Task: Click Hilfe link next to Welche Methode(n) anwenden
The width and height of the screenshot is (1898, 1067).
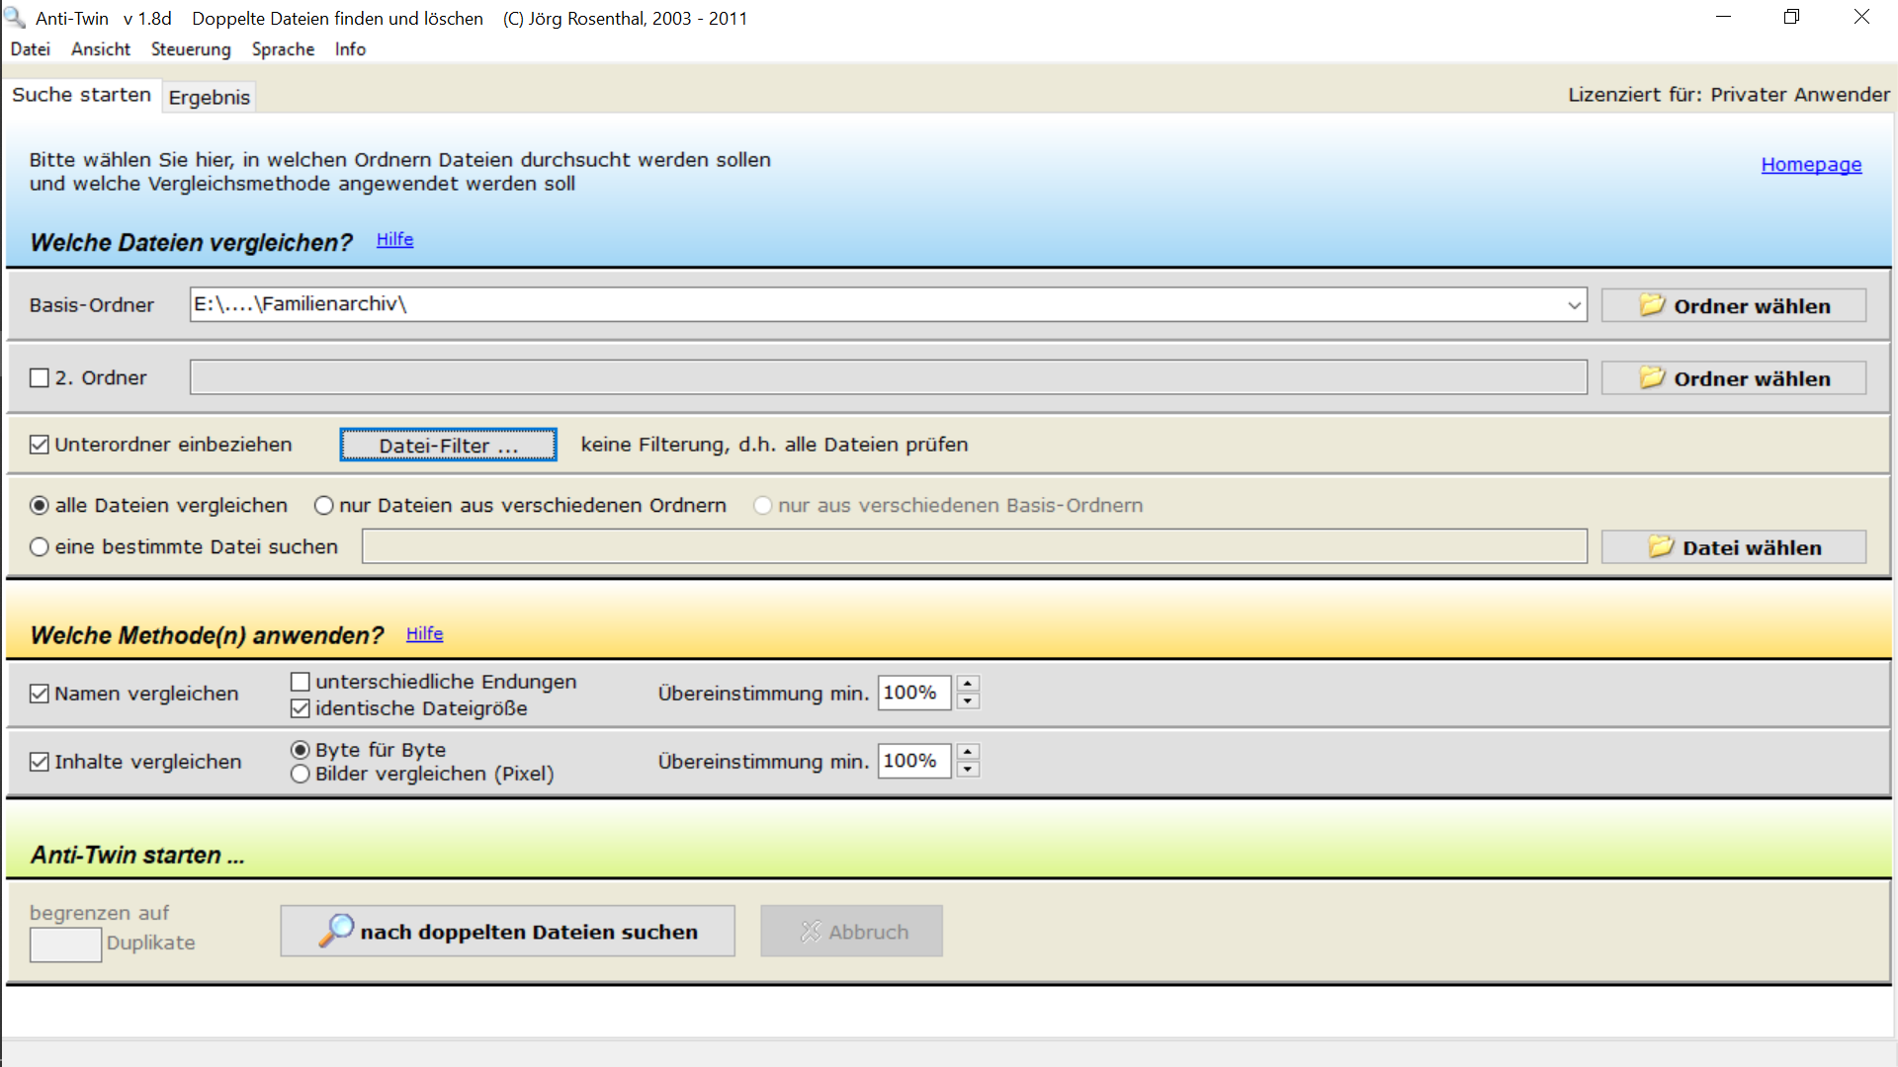Action: 424,633
